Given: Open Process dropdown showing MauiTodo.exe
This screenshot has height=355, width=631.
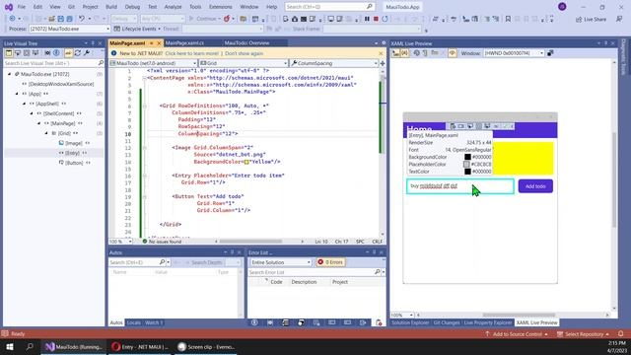Looking at the screenshot, I should pos(69,29).
